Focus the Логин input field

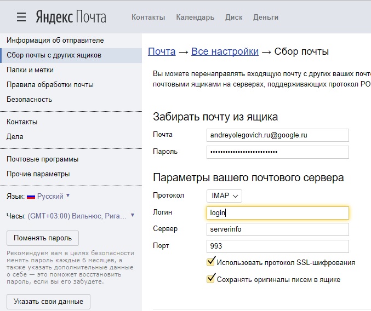277,212
